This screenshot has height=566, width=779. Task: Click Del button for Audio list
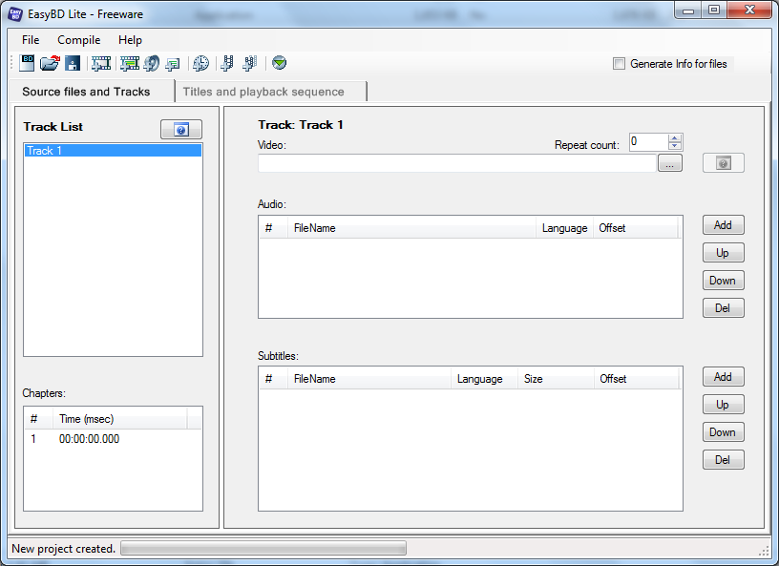click(x=724, y=308)
